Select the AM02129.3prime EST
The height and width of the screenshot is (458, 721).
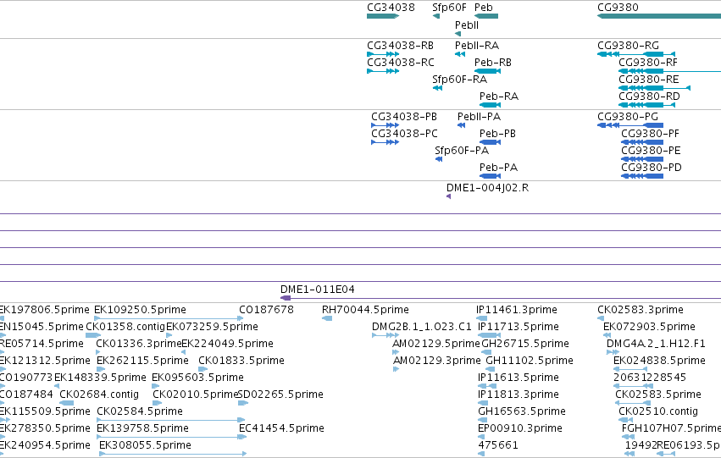396,369
